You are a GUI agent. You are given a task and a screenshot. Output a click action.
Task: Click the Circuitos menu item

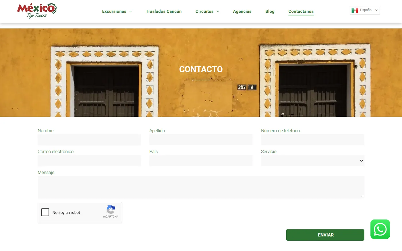[x=204, y=11]
